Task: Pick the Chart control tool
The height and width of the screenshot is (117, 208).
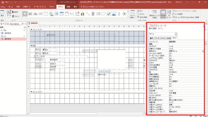Action: [83, 14]
